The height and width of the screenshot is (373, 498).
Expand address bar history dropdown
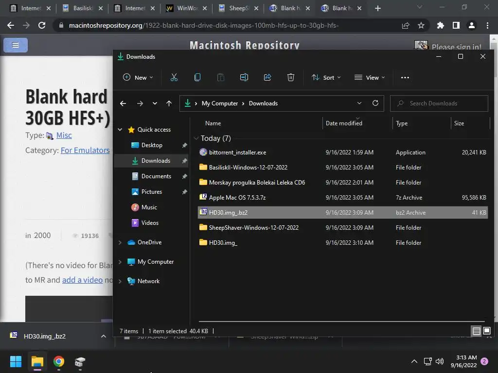tap(359, 103)
